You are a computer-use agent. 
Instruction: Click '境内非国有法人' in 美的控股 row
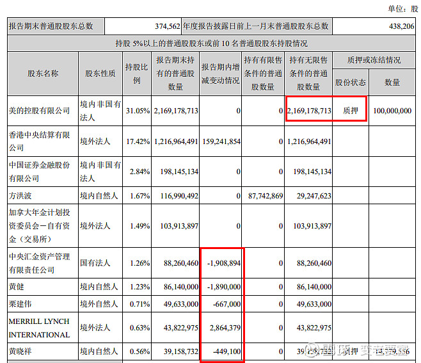(100, 110)
